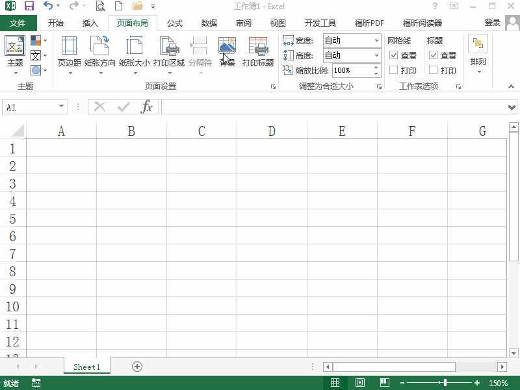Select row 5 header
This screenshot has width=520, height=390.
[12, 218]
